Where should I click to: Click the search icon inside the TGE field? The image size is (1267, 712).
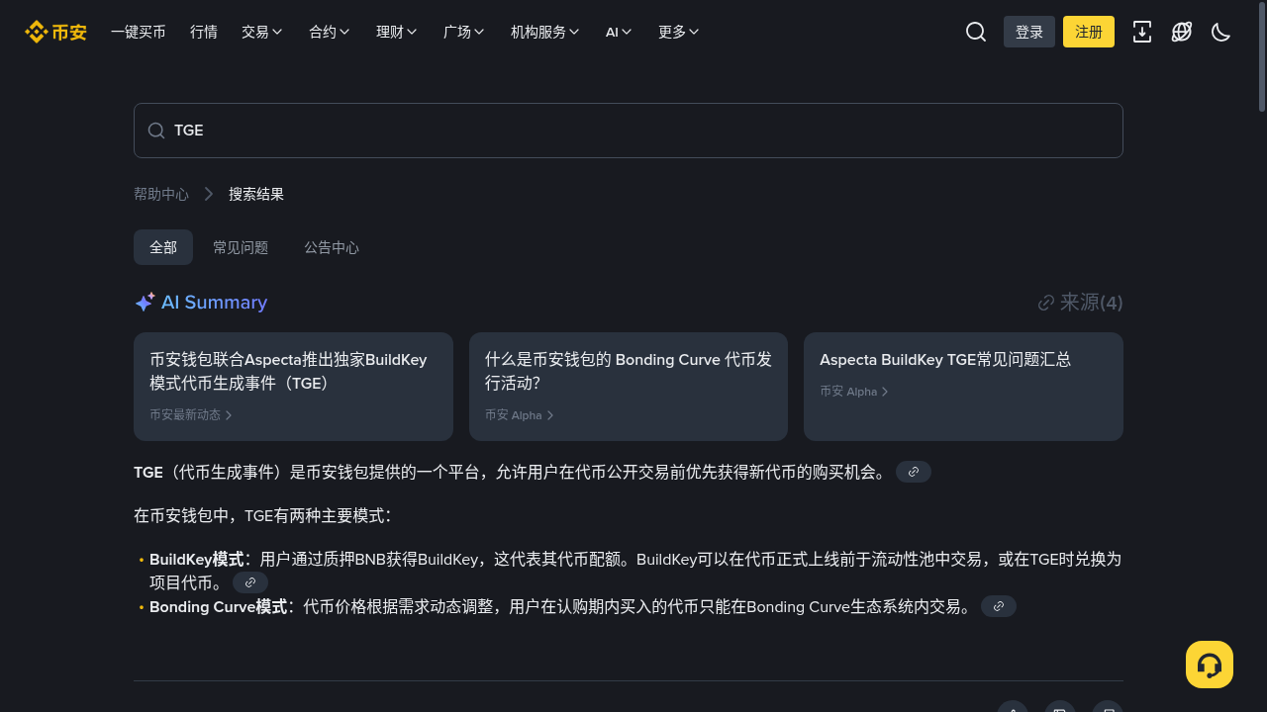coord(156,131)
